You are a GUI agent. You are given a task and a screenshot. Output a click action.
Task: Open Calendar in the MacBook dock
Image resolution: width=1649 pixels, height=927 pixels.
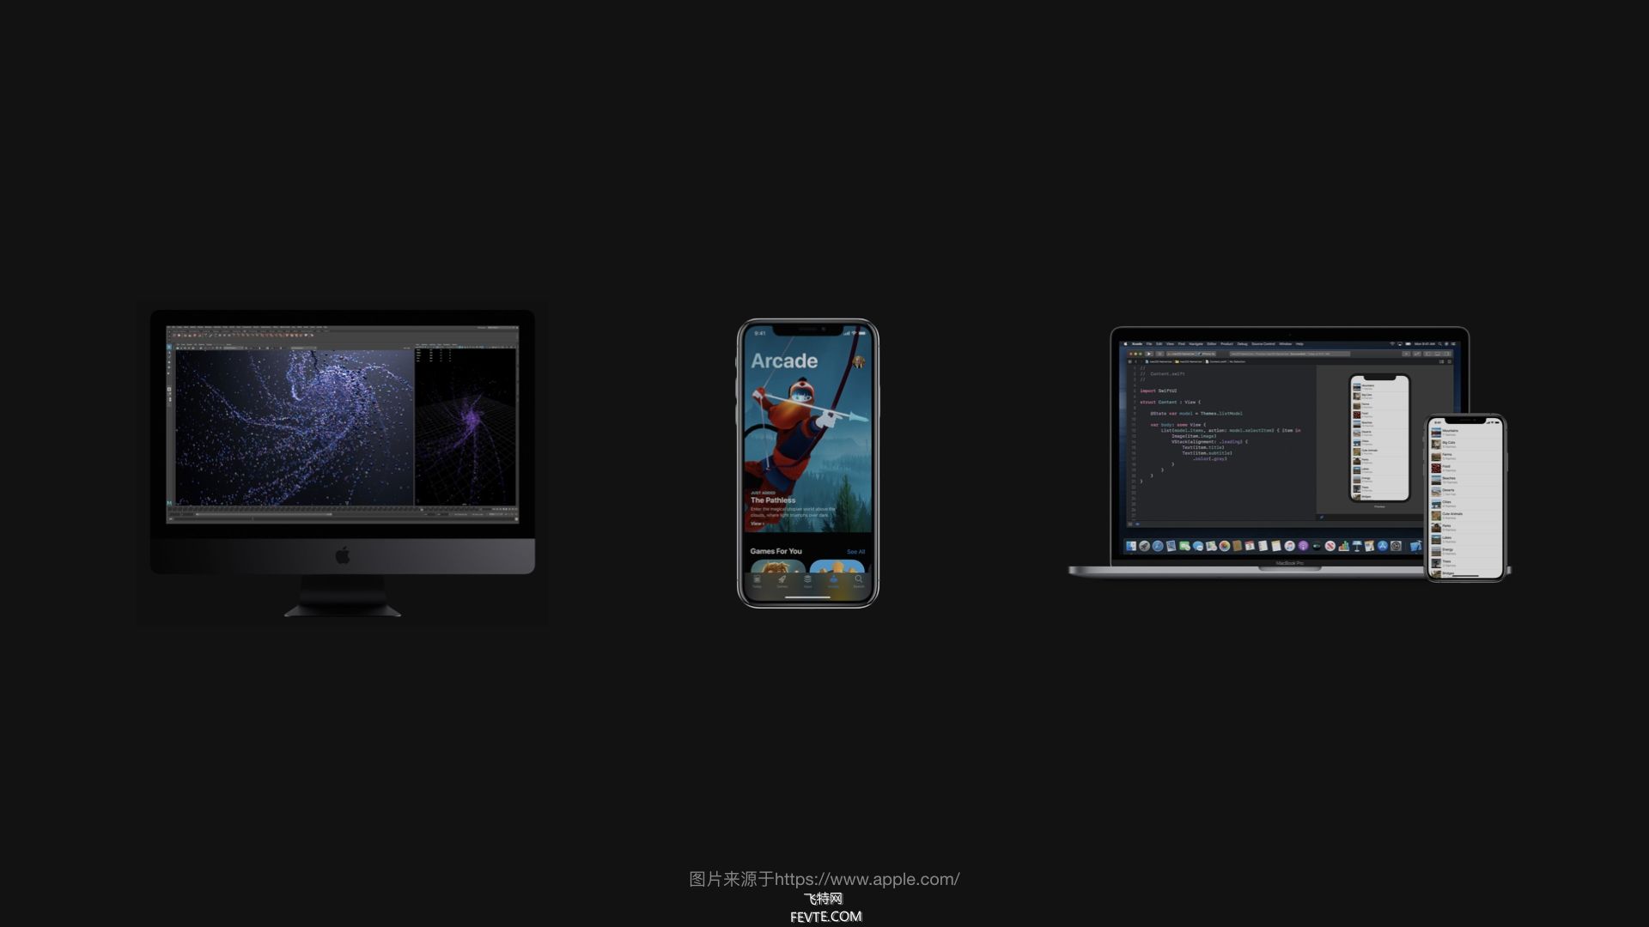1250,546
